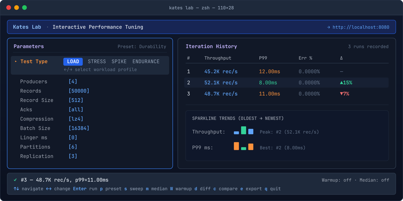Click the green up 15% delta indicator
This screenshot has width=403, height=201.
[346, 83]
